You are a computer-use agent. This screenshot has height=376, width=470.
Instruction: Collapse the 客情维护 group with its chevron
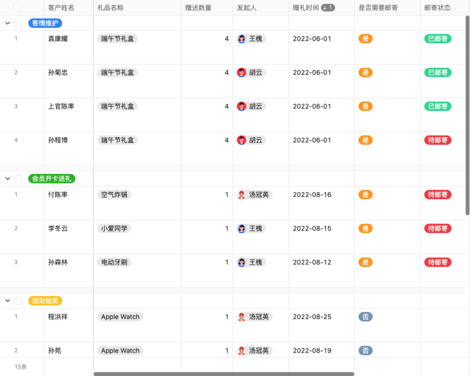coord(7,23)
